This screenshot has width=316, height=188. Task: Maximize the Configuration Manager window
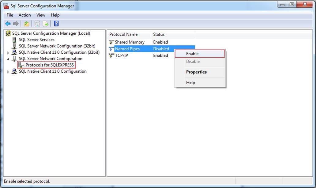click(x=292, y=4)
